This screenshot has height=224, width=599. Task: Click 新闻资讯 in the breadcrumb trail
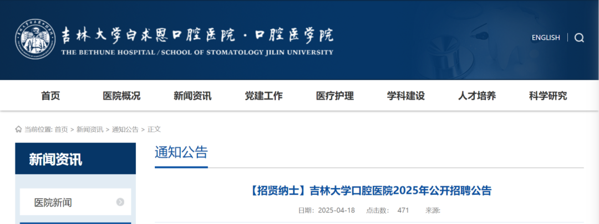[90, 129]
